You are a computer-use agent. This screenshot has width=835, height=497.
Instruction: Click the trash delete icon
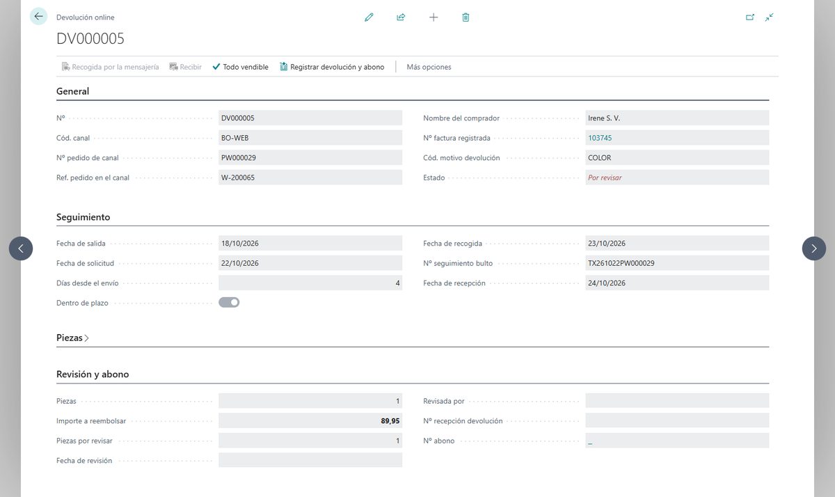466,17
